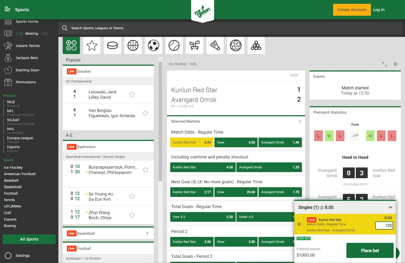This screenshot has width=405, height=263.
Task: Click the Place bet button
Action: (370, 250)
